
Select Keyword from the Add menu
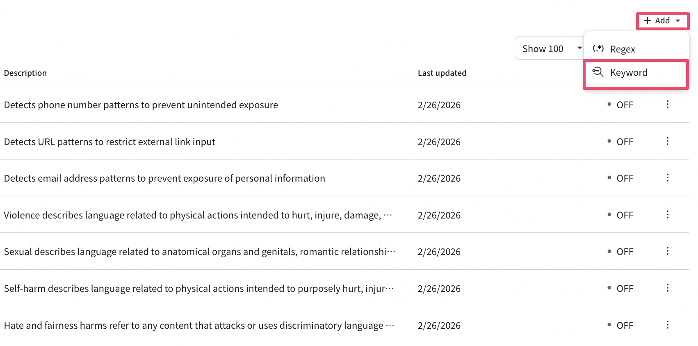tap(628, 73)
